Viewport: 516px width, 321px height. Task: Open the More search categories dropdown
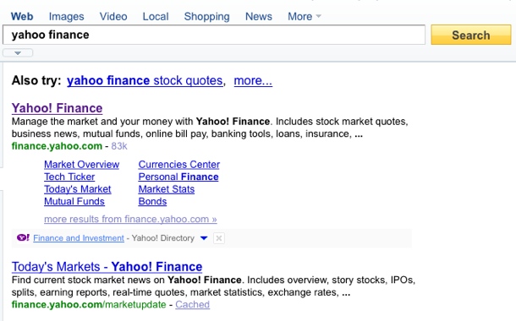(x=304, y=16)
